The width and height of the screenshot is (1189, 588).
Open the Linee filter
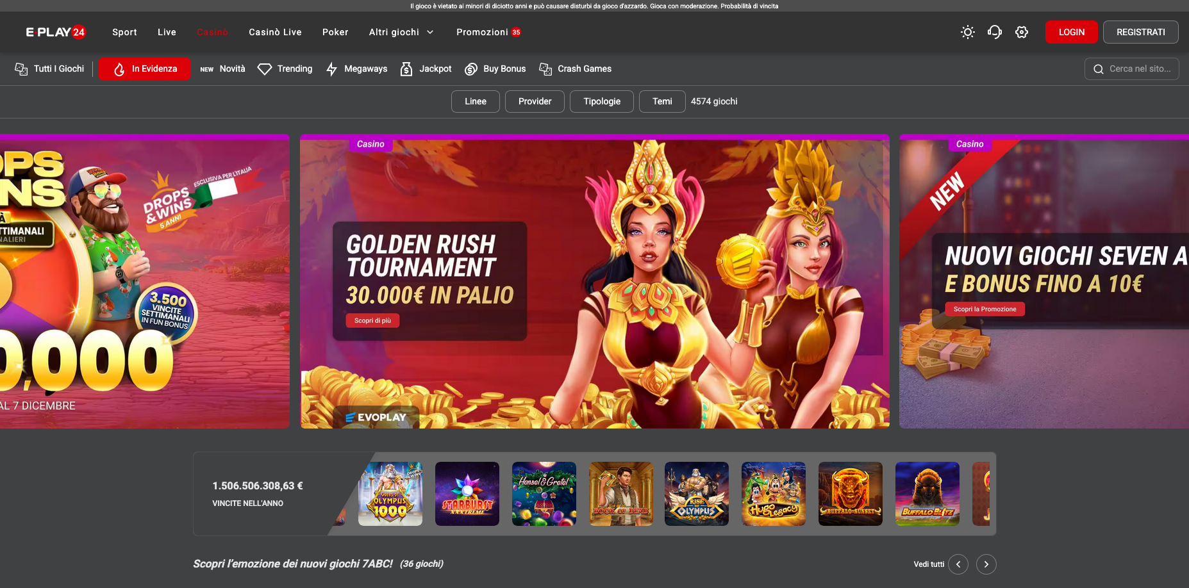coord(475,101)
